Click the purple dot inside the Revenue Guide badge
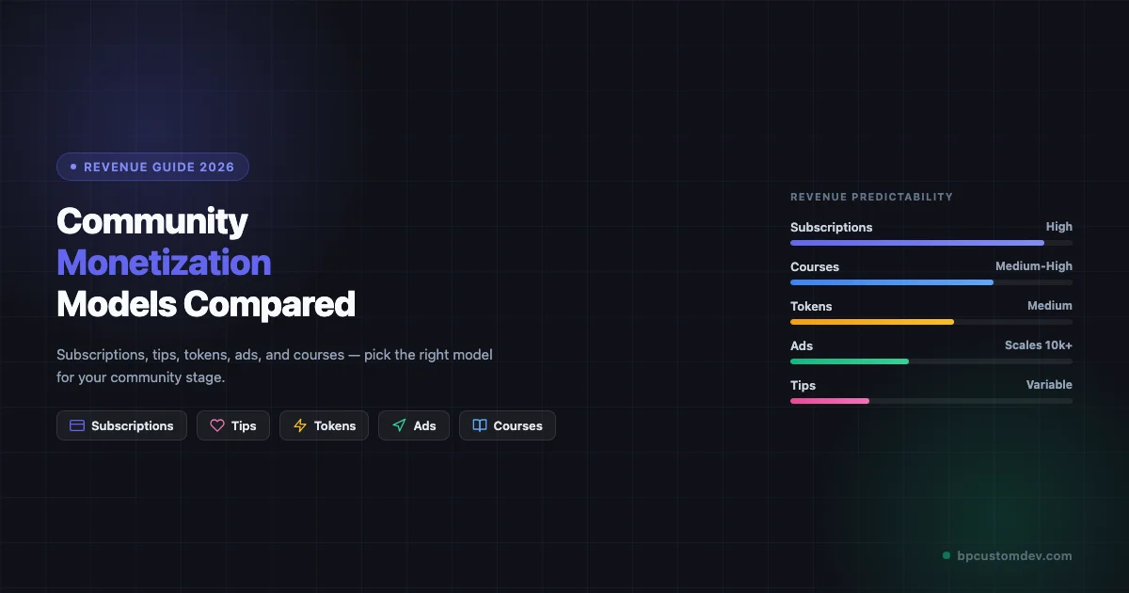1129x593 pixels. pos(72,167)
